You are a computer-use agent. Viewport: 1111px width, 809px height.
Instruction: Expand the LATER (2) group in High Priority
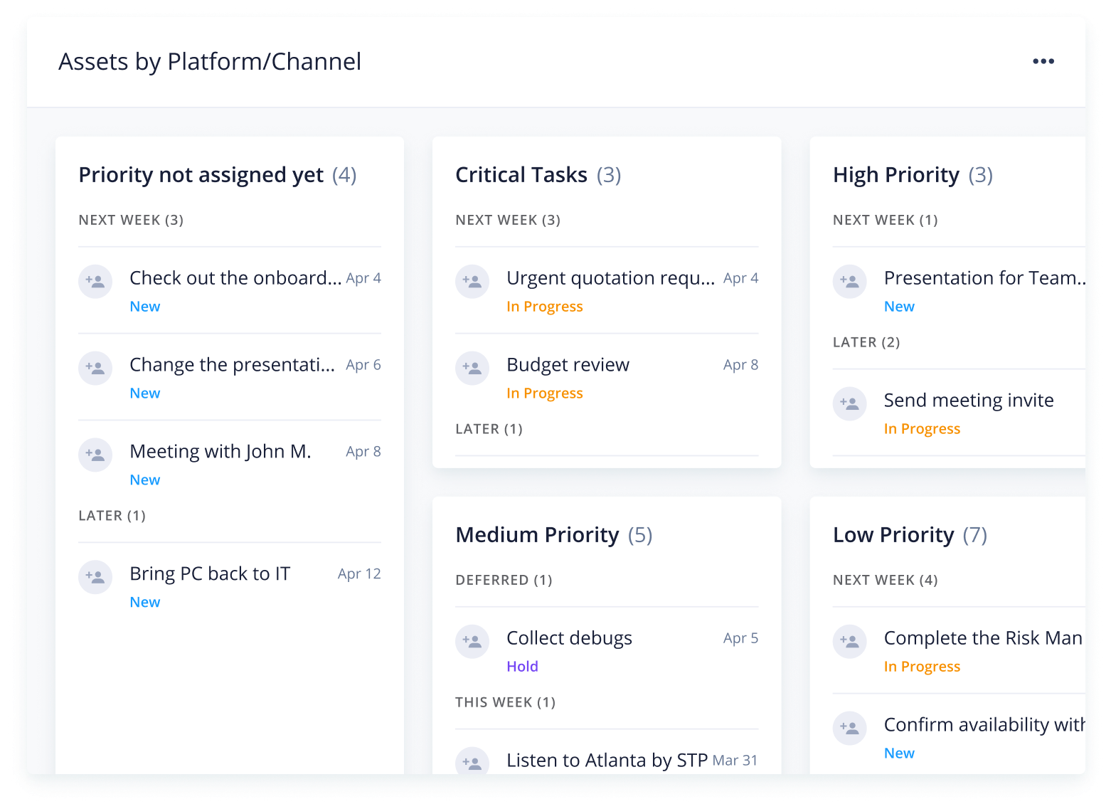click(866, 343)
